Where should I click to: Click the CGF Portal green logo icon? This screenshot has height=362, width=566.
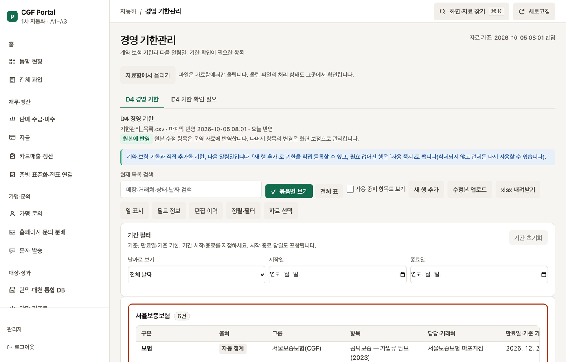[x=12, y=16]
